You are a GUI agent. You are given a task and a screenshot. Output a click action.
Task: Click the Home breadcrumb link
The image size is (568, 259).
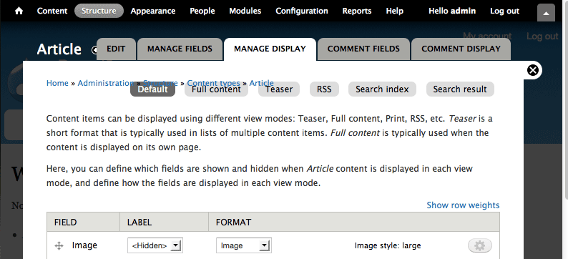point(57,83)
